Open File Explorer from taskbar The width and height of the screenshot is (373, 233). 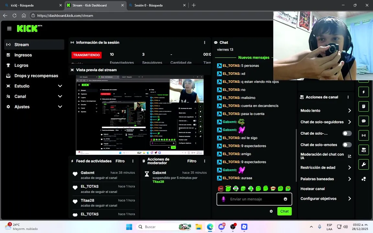click(198, 227)
